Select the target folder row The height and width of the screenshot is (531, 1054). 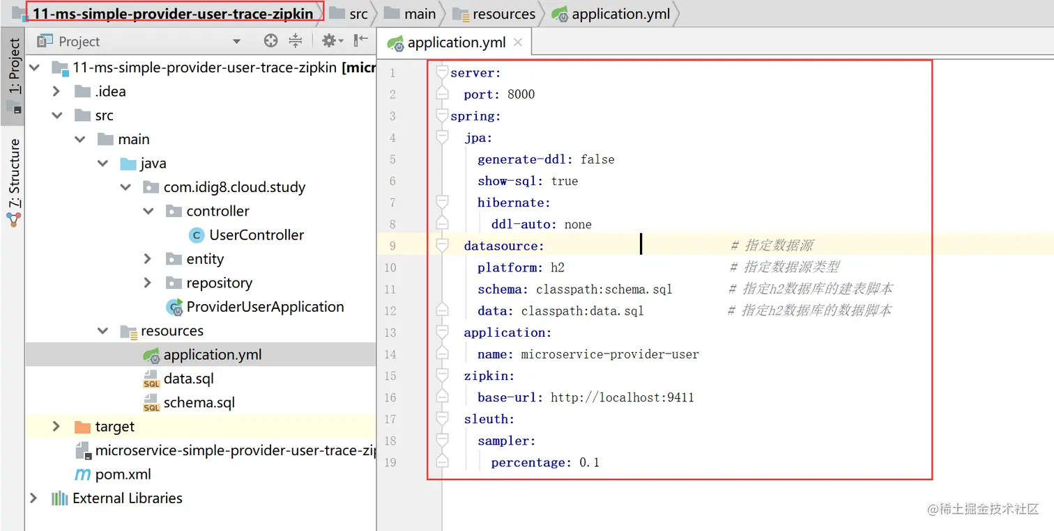click(x=201, y=427)
